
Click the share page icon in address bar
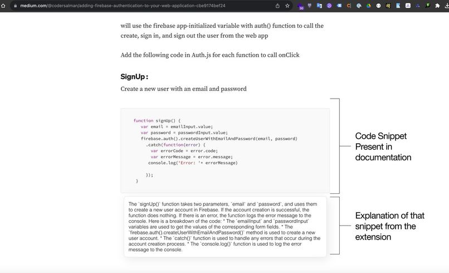(x=277, y=6)
